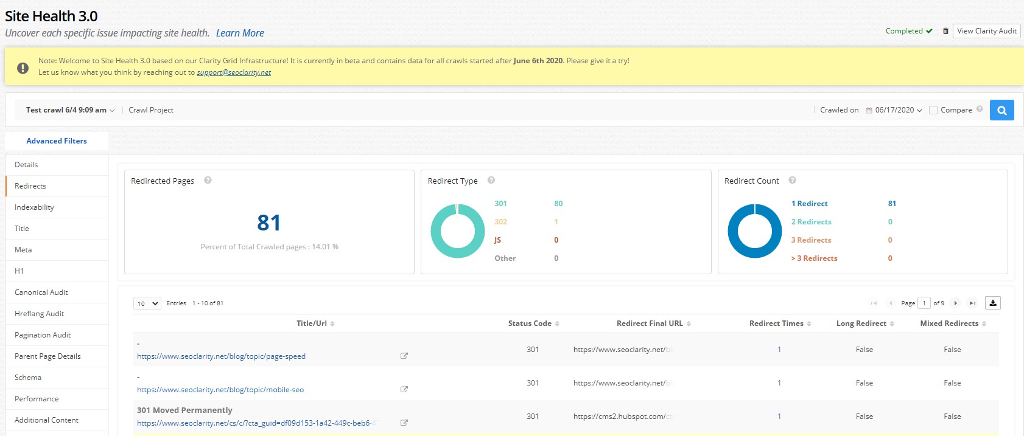Open help icon next to Redirect Type
This screenshot has width=1024, height=436.
pyautogui.click(x=491, y=180)
